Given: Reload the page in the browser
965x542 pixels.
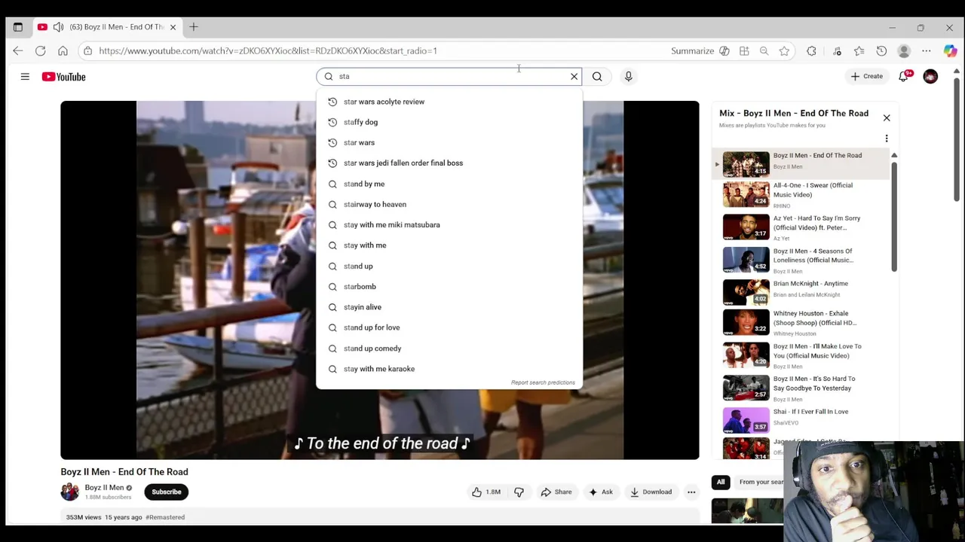Looking at the screenshot, I should (41, 51).
